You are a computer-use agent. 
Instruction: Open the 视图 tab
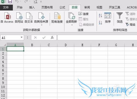pos(99,7)
